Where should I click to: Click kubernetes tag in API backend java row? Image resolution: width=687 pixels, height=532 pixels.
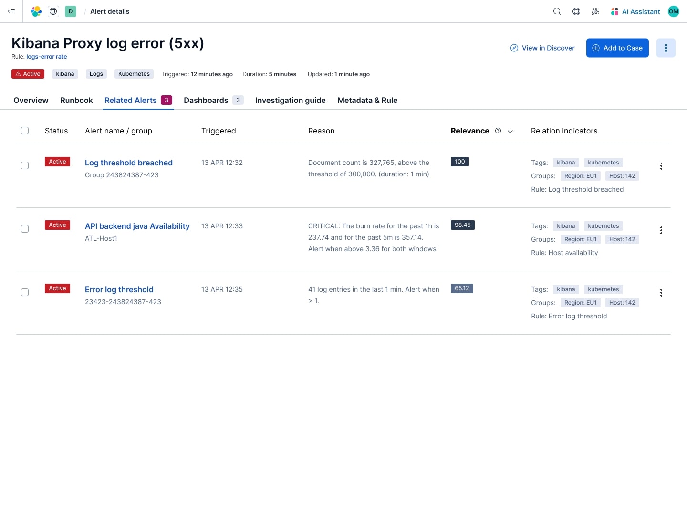tap(604, 226)
